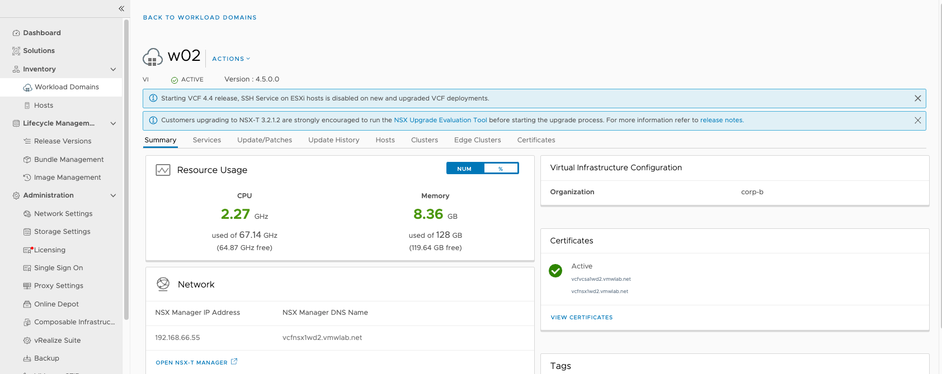Click the Administration gear icon

pyautogui.click(x=16, y=195)
